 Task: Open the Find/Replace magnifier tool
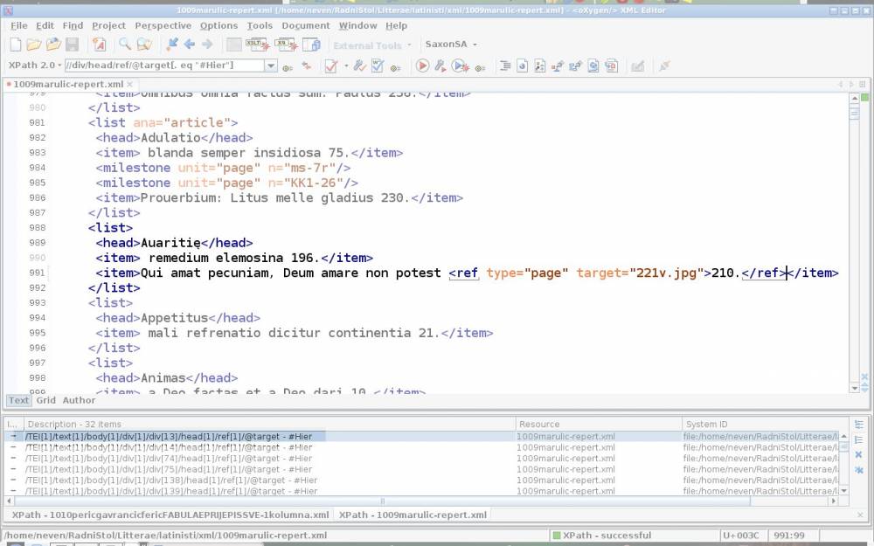click(x=125, y=45)
